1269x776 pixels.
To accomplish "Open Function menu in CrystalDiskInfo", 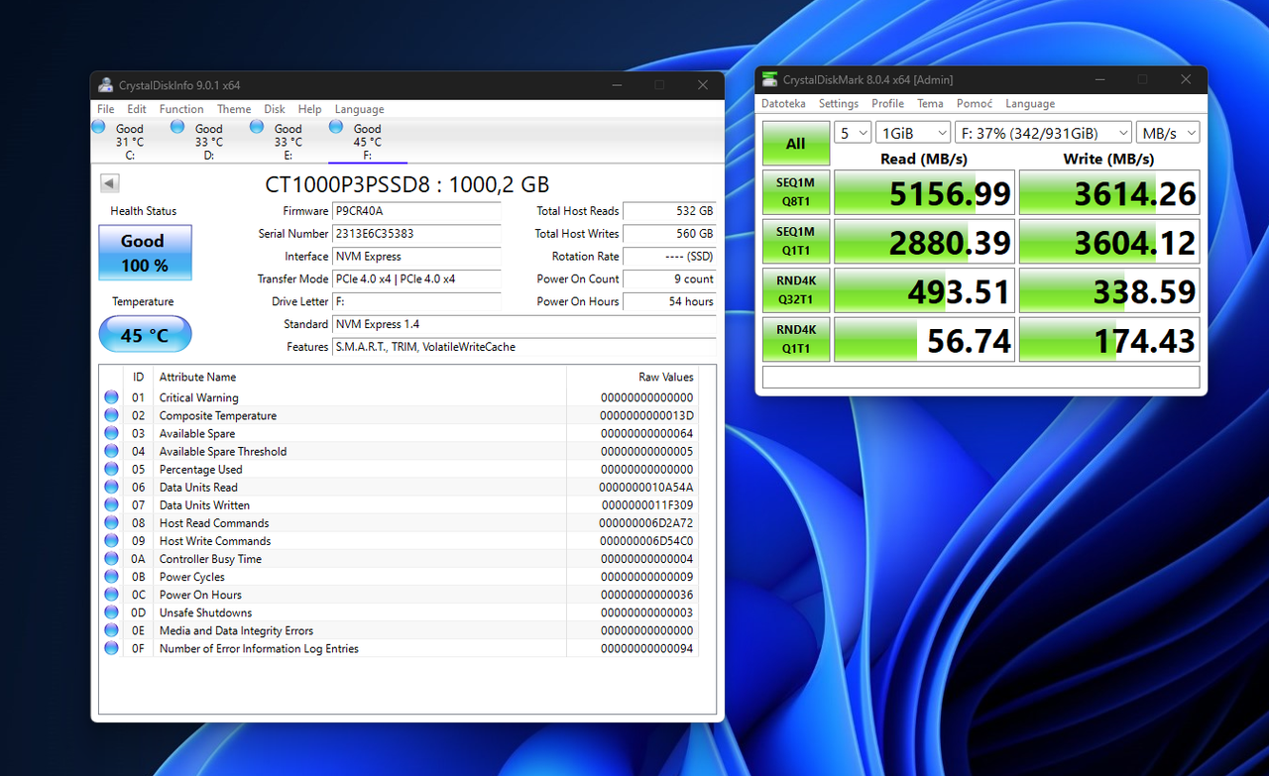I will click(x=181, y=109).
